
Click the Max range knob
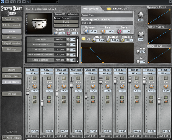(x=138, y=52)
